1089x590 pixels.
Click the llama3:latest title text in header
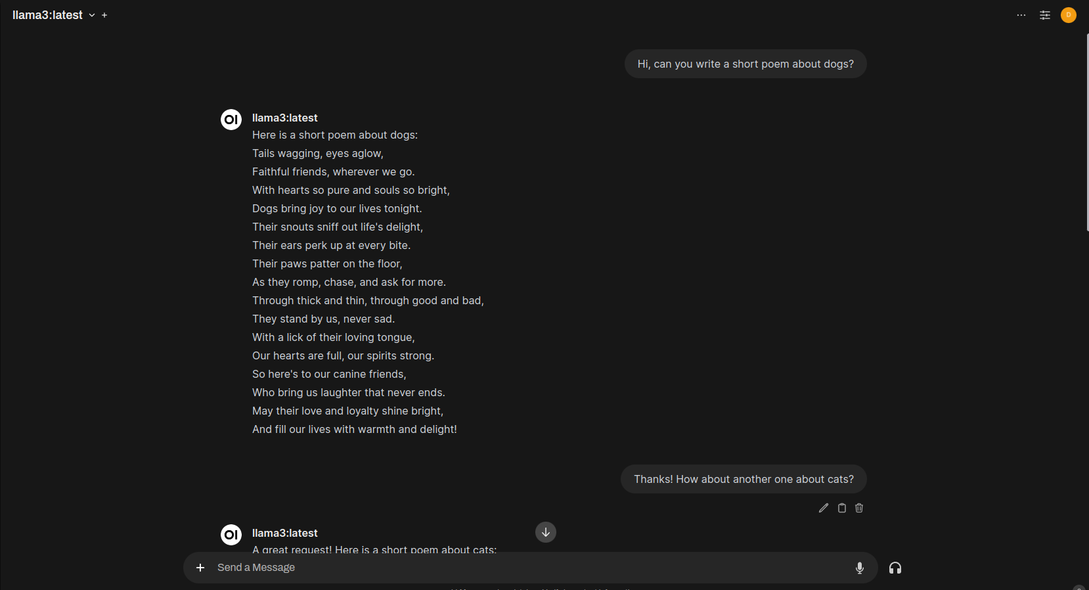click(47, 15)
